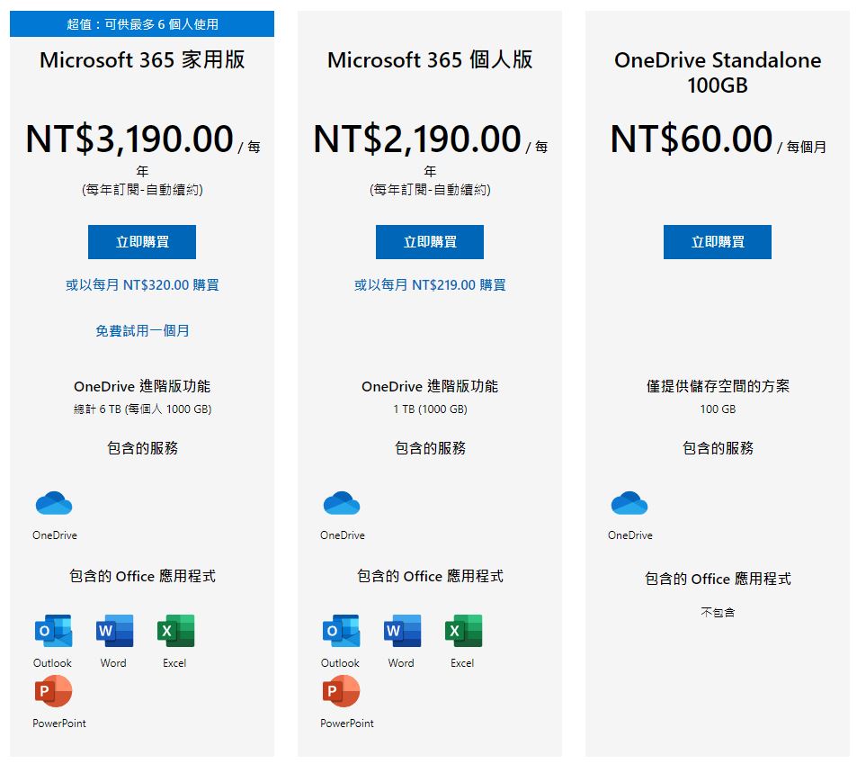Click the OneDrive icon in 個人版 plan
The height and width of the screenshot is (764, 857).
[342, 504]
